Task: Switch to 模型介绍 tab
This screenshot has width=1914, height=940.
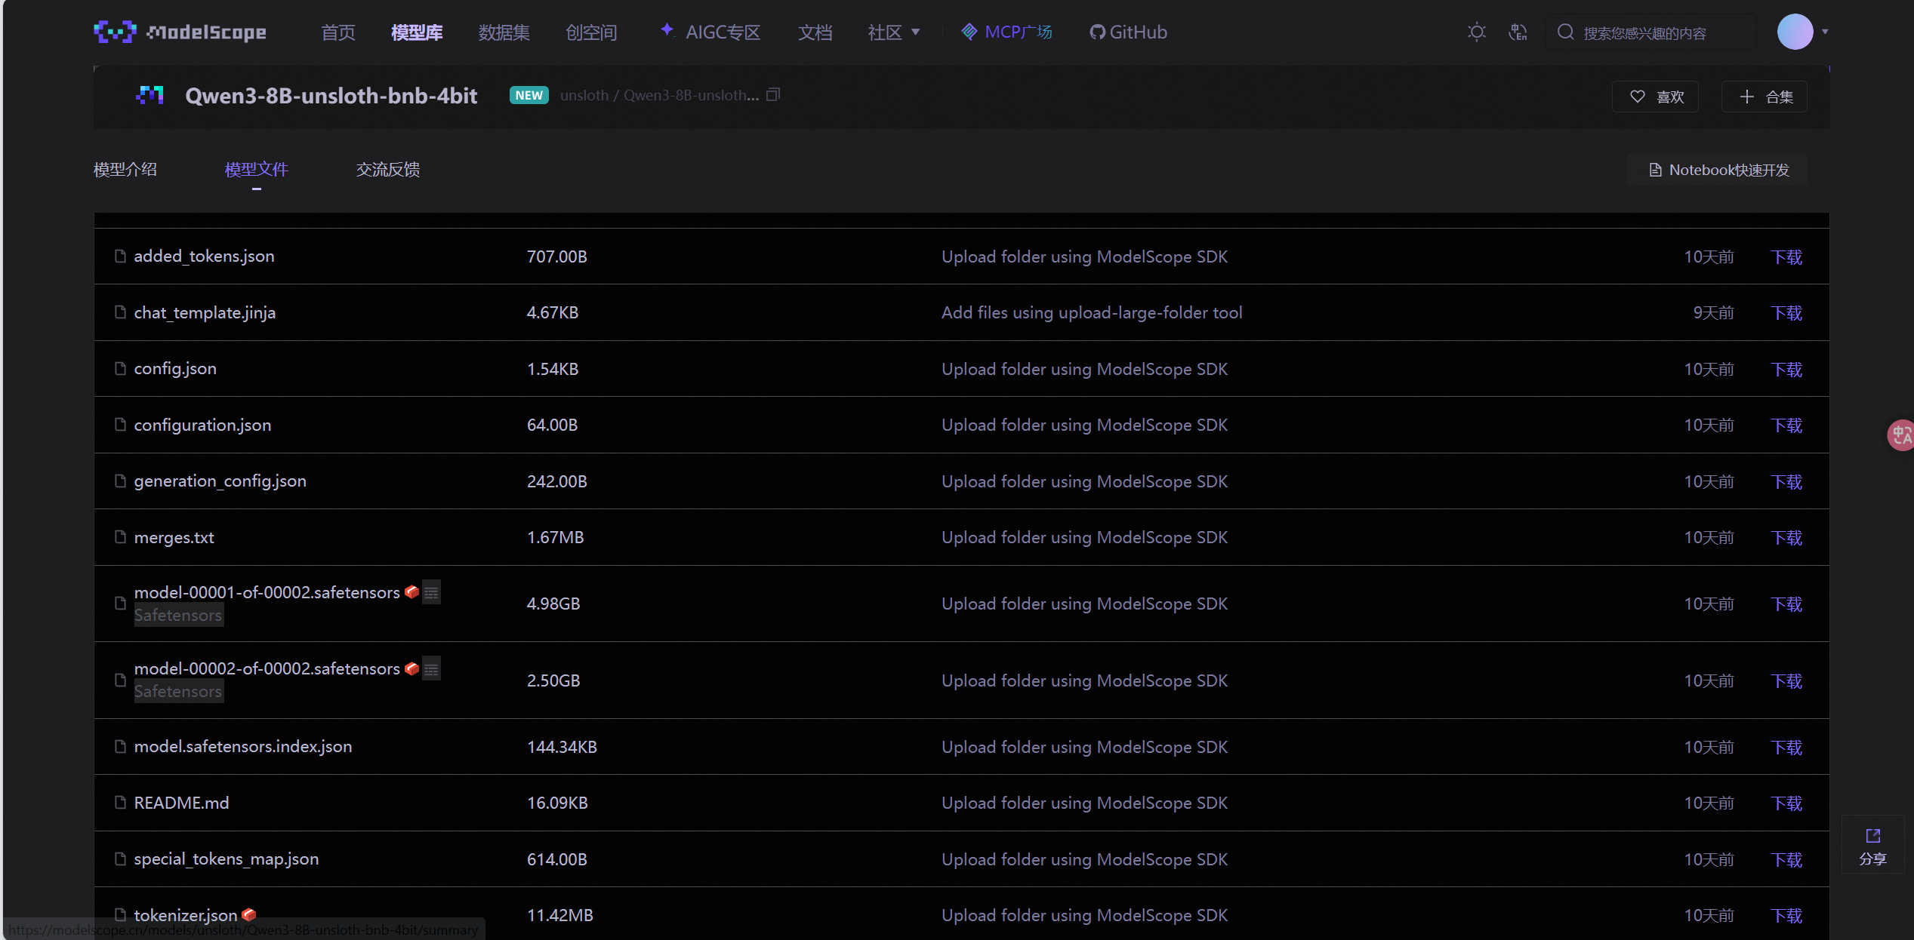Action: pyautogui.click(x=125, y=170)
